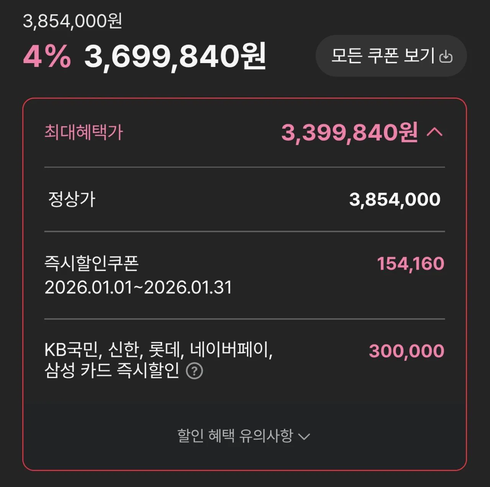Click the download icon inside 모든 쿠폰 보기 button
The width and height of the screenshot is (490, 487).
coord(446,56)
